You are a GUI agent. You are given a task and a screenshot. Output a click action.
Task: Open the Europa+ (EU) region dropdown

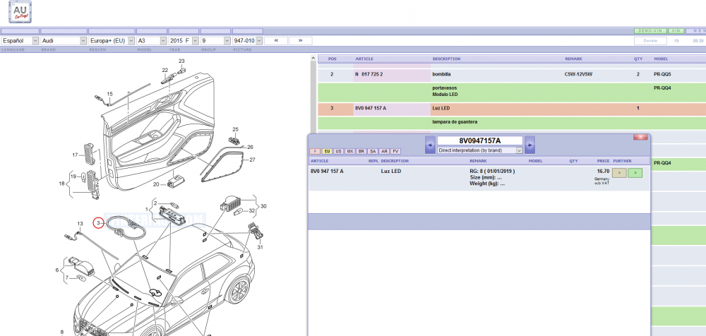tap(112, 40)
